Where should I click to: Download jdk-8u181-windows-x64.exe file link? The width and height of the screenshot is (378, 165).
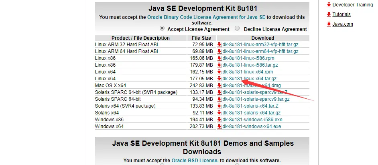tap(251, 126)
